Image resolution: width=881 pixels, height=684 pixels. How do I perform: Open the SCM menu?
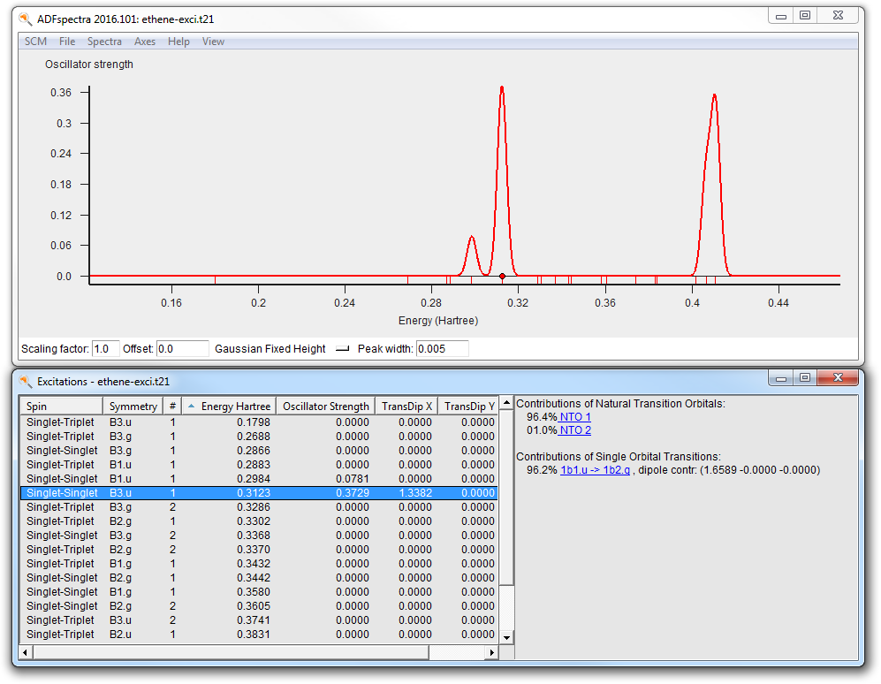(35, 42)
